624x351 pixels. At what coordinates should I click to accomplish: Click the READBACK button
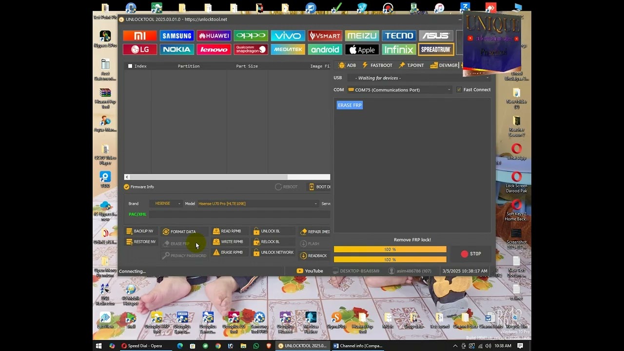click(313, 255)
